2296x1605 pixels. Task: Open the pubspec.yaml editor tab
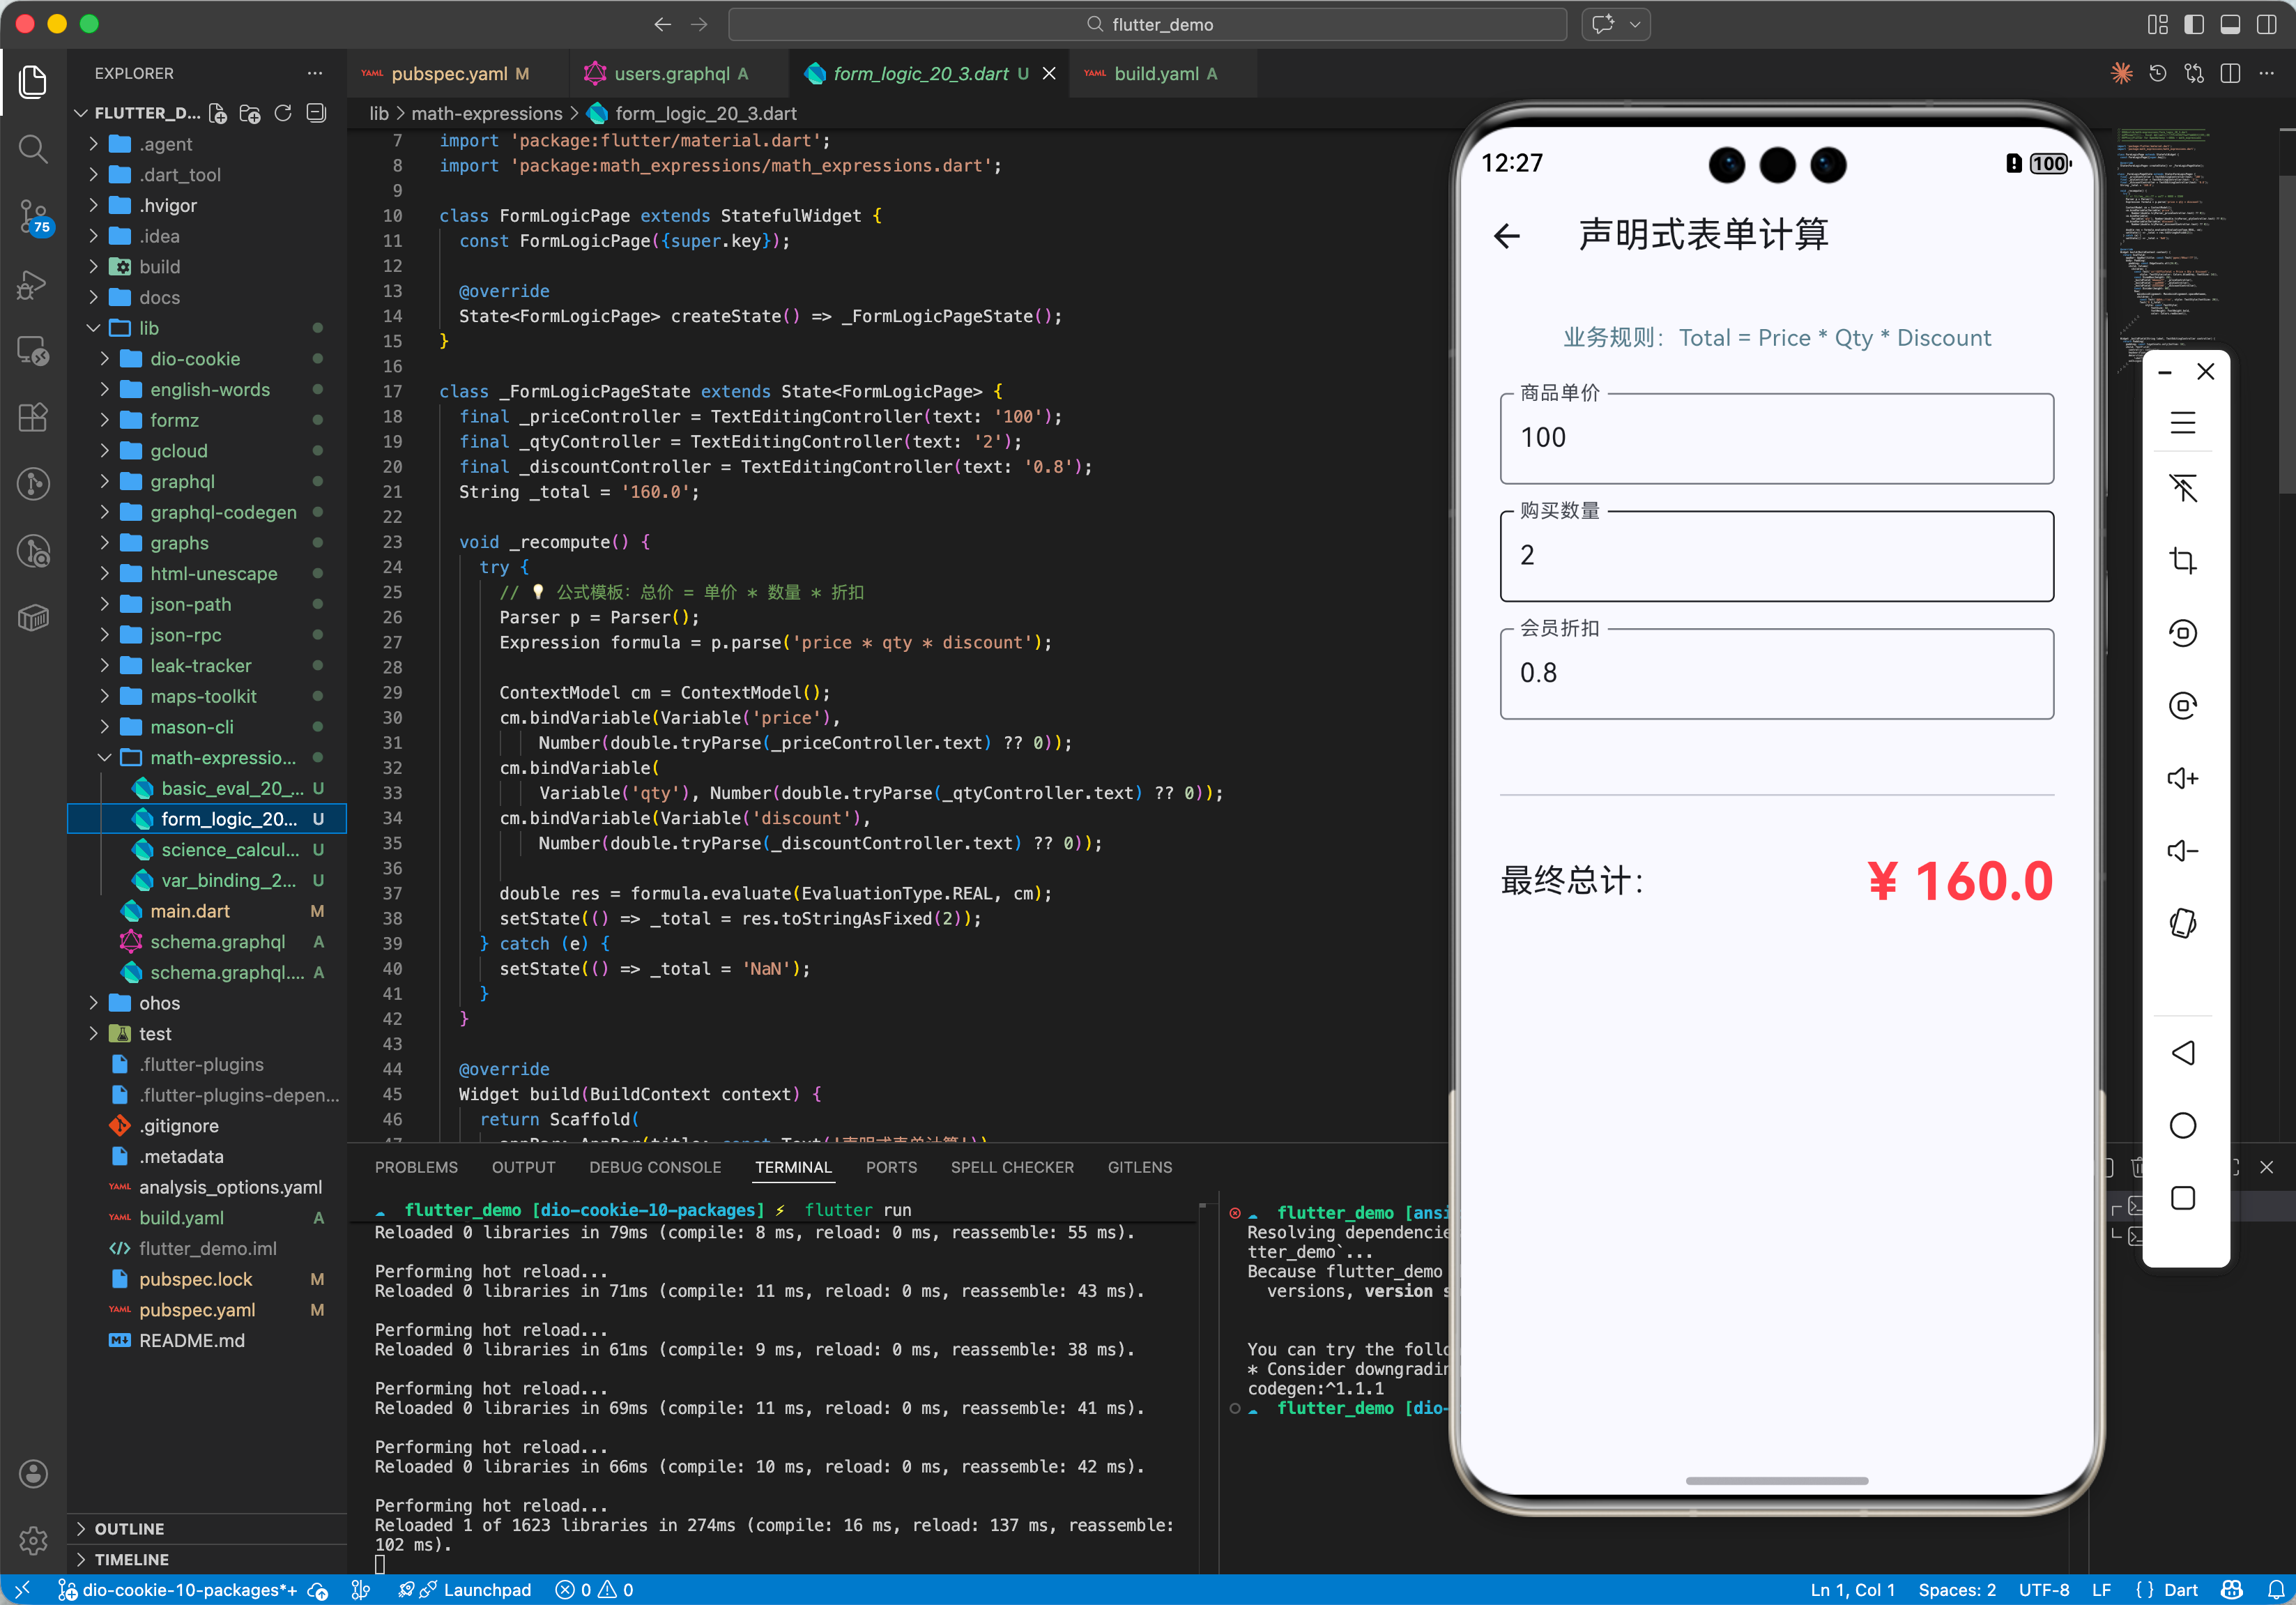tap(449, 74)
